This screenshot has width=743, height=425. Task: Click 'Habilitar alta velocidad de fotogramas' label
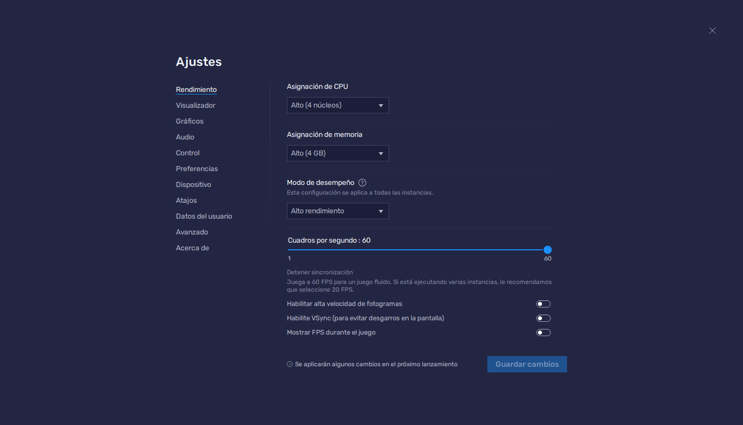coord(345,304)
